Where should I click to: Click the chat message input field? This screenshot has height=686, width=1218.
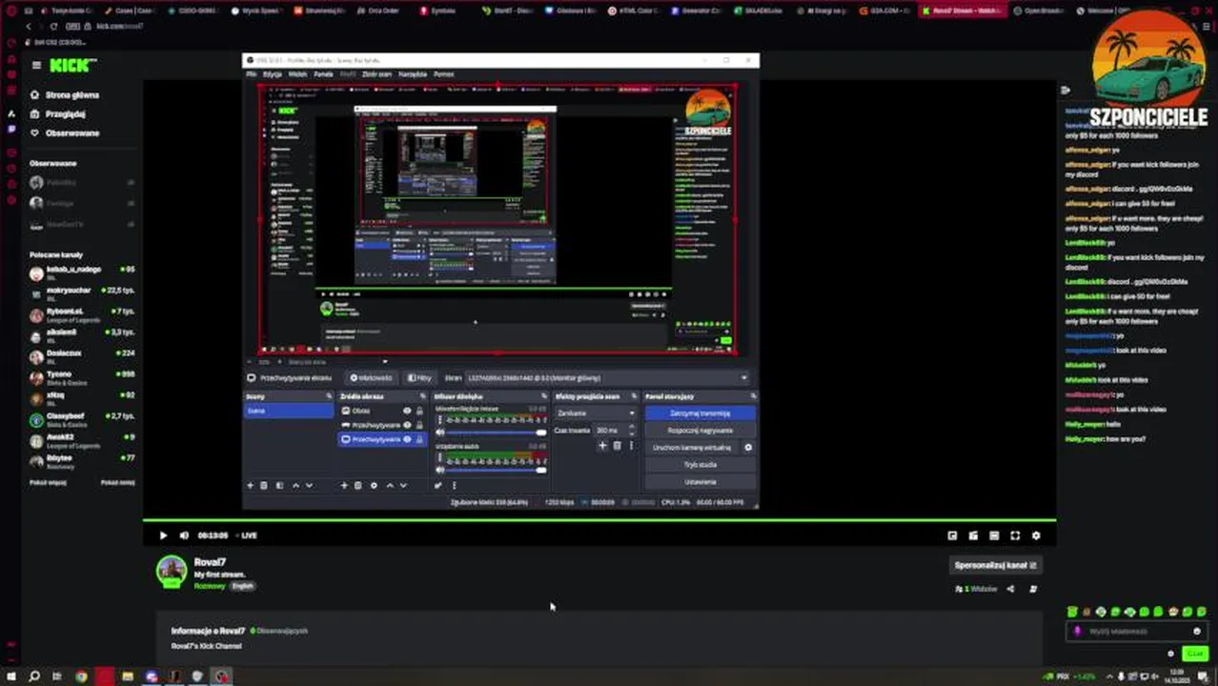(1135, 631)
